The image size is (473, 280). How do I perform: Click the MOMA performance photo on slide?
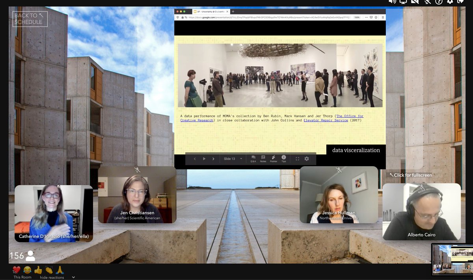coord(280,75)
